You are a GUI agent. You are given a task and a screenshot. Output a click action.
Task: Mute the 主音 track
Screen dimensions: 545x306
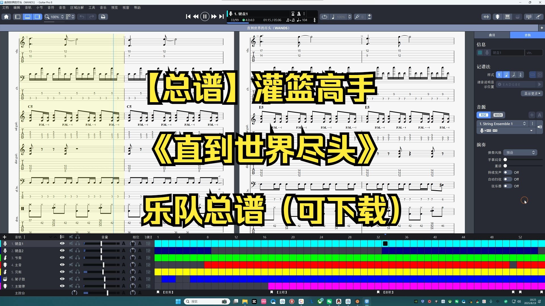71,265
